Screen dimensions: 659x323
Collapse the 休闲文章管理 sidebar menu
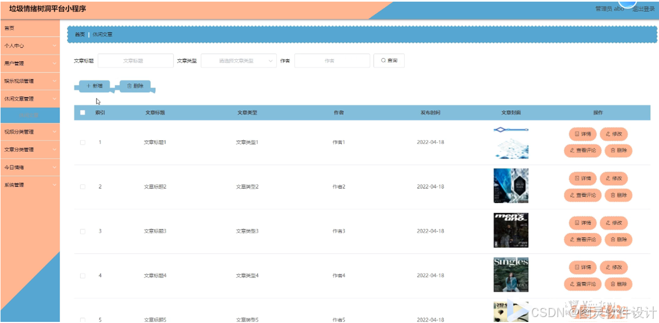pyautogui.click(x=30, y=99)
